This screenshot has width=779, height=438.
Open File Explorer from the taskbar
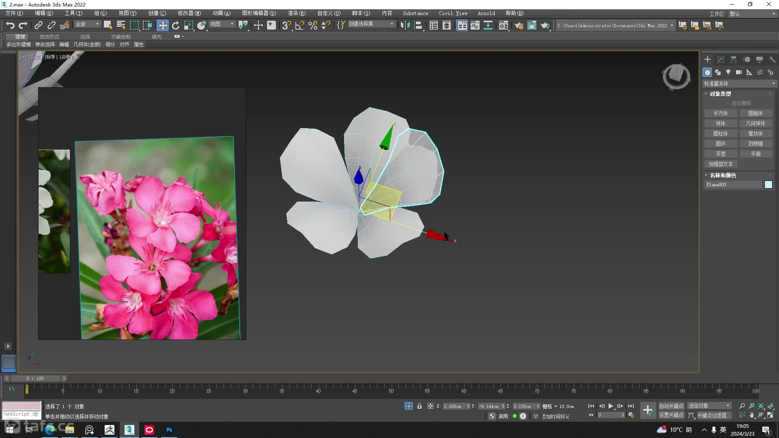[x=70, y=429]
